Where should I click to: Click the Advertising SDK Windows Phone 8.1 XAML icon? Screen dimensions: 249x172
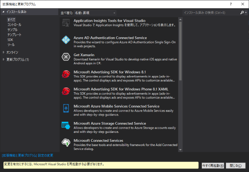click(x=66, y=91)
